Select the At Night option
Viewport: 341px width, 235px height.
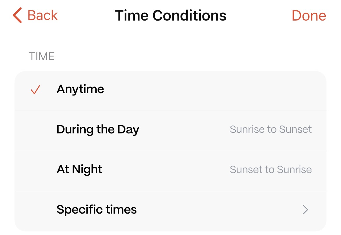(x=80, y=170)
